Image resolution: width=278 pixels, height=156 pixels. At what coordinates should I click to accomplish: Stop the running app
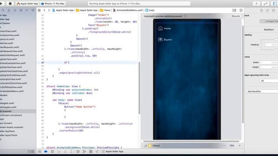[10, 3]
